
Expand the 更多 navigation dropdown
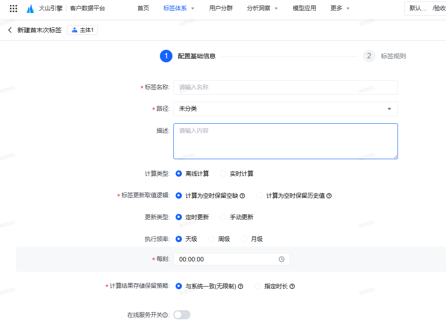point(340,8)
